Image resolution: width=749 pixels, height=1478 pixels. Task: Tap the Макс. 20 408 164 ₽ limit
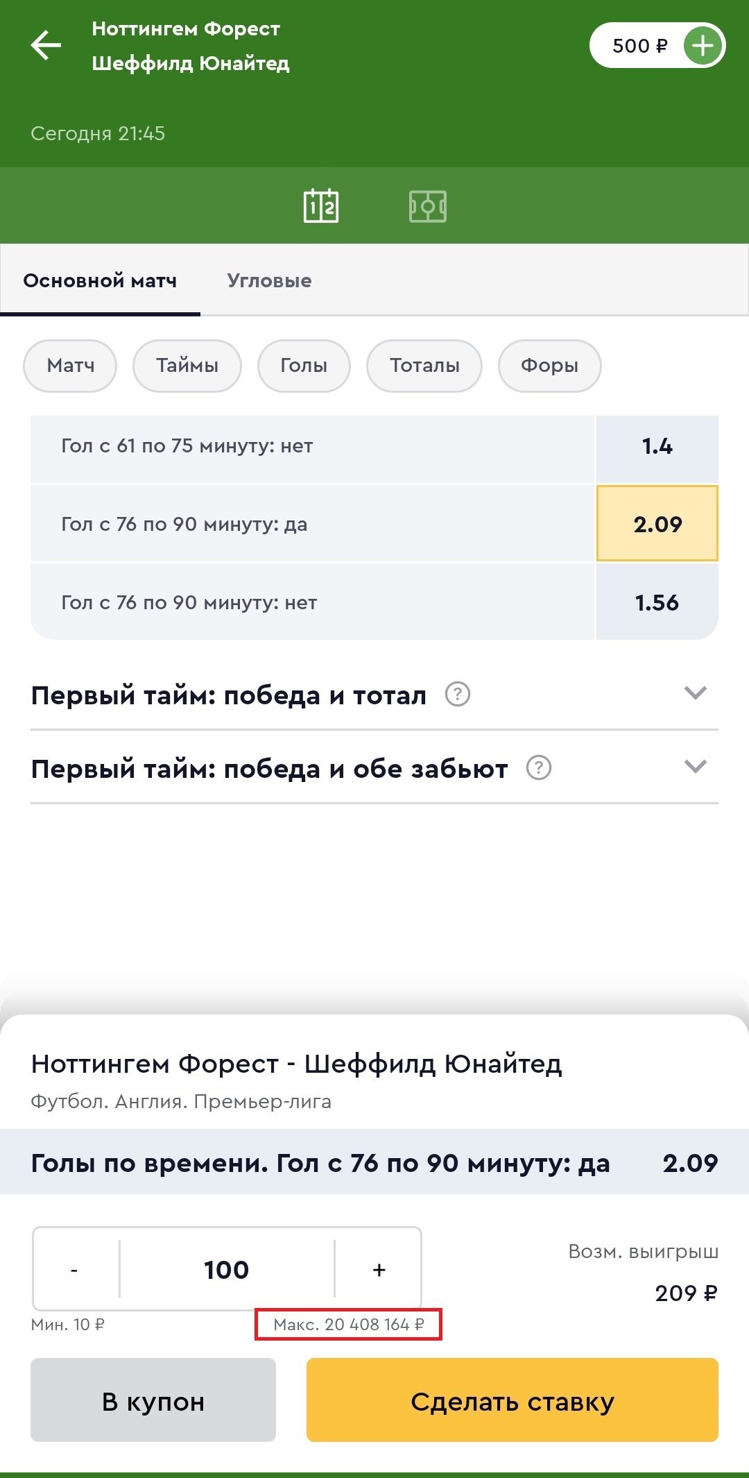pyautogui.click(x=348, y=1325)
